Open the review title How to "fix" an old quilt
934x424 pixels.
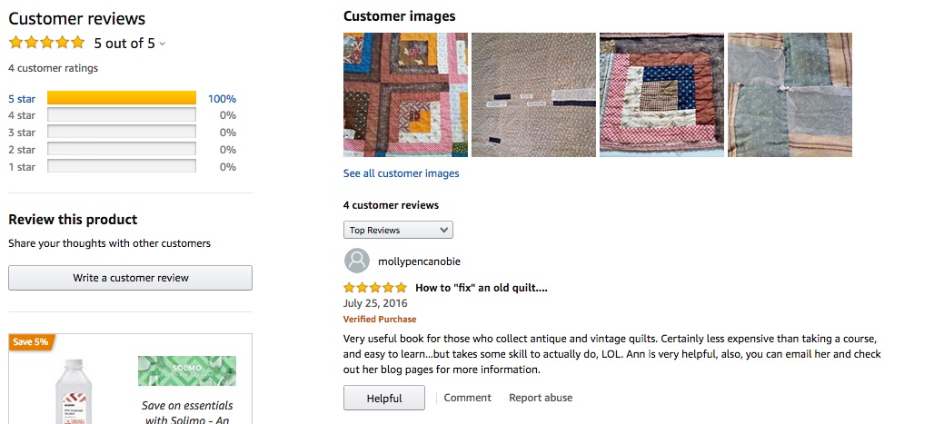(x=482, y=288)
